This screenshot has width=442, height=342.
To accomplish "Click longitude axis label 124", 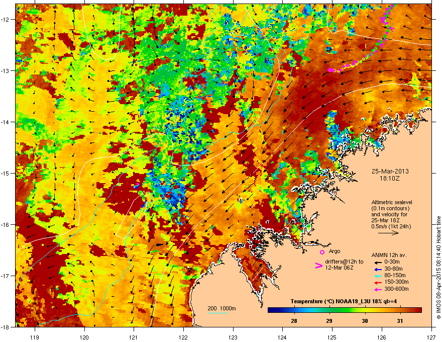I will [282, 337].
